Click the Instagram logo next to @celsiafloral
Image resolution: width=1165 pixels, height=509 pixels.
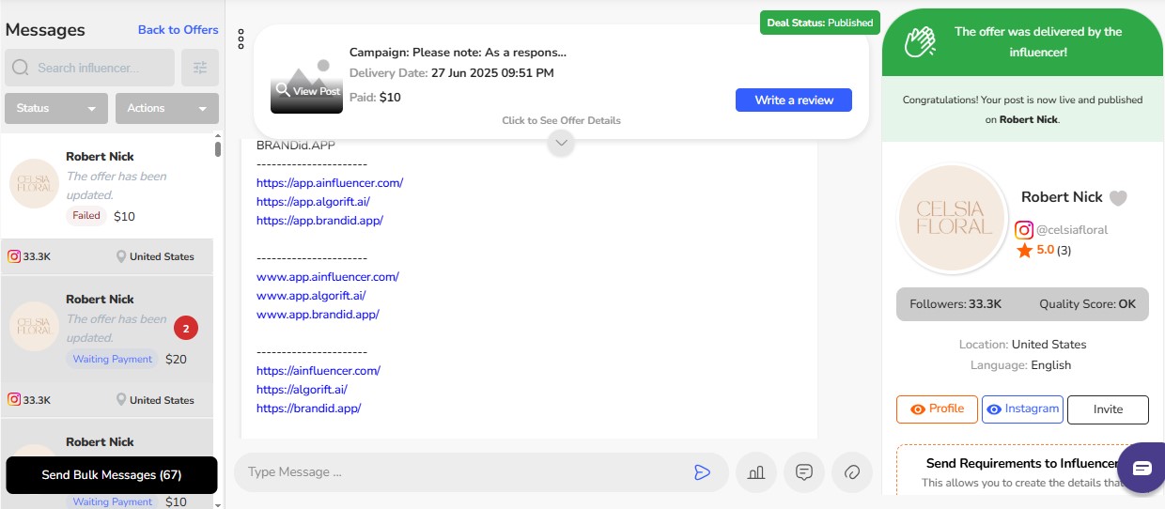pos(1024,229)
